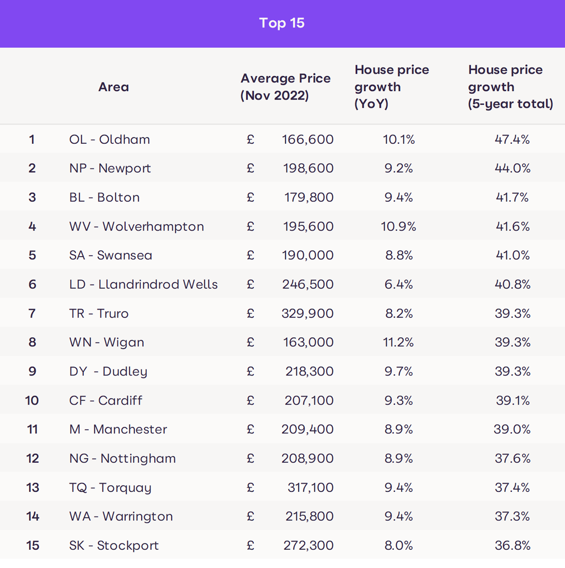Select Wolverhampton's average price 195,600
565x568 pixels.
(x=308, y=226)
